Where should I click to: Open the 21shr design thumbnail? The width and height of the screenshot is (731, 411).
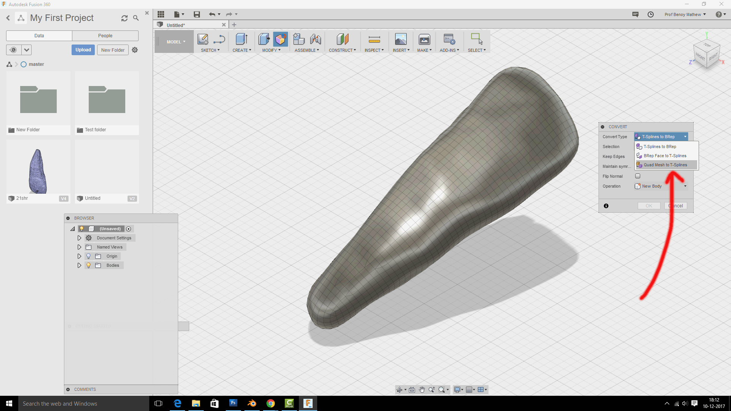coord(38,170)
